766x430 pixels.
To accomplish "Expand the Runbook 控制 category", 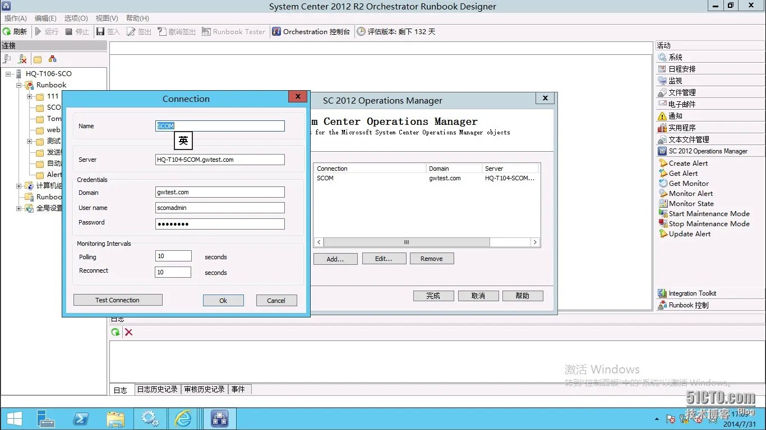I will click(710, 305).
